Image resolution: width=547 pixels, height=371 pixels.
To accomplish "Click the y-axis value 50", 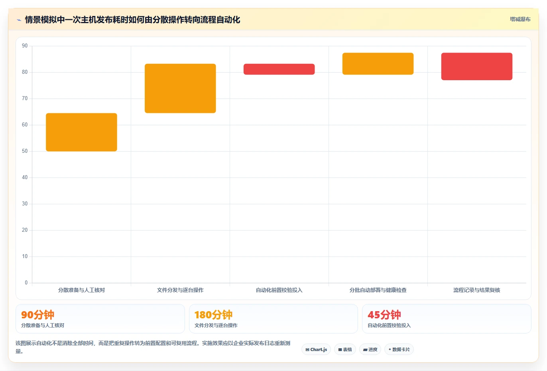I will click(x=25, y=151).
